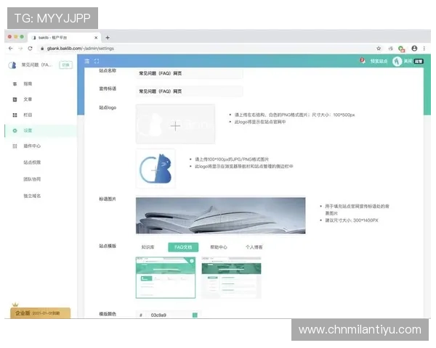
Task: Close the baklib browser tab
Action: pos(96,38)
